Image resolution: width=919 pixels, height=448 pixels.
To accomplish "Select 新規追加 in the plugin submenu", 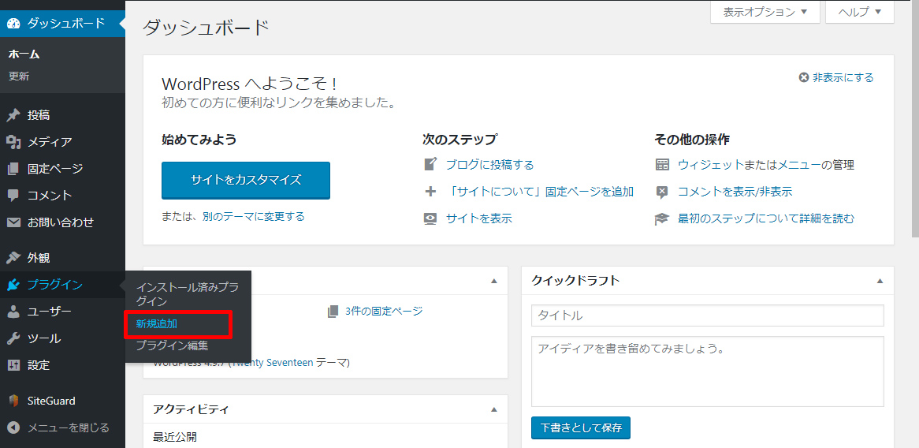I will click(x=157, y=323).
